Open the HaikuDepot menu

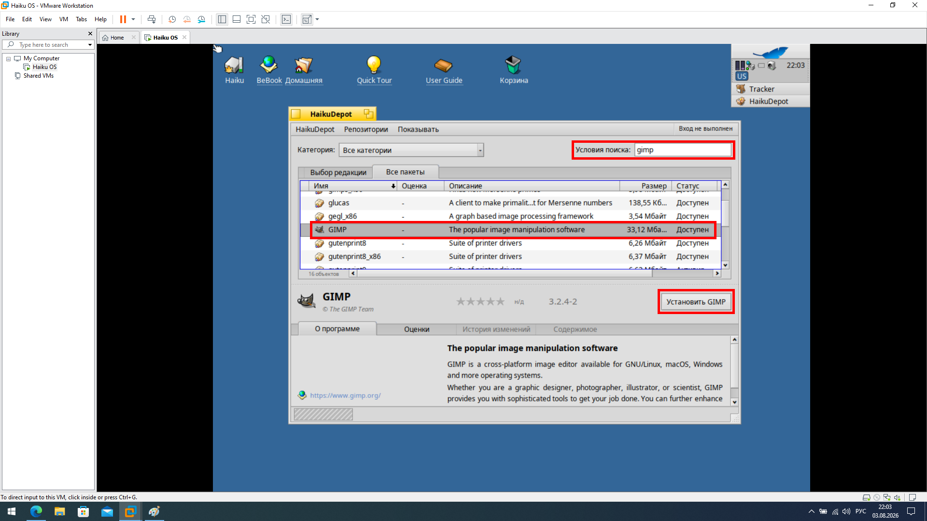pyautogui.click(x=315, y=129)
